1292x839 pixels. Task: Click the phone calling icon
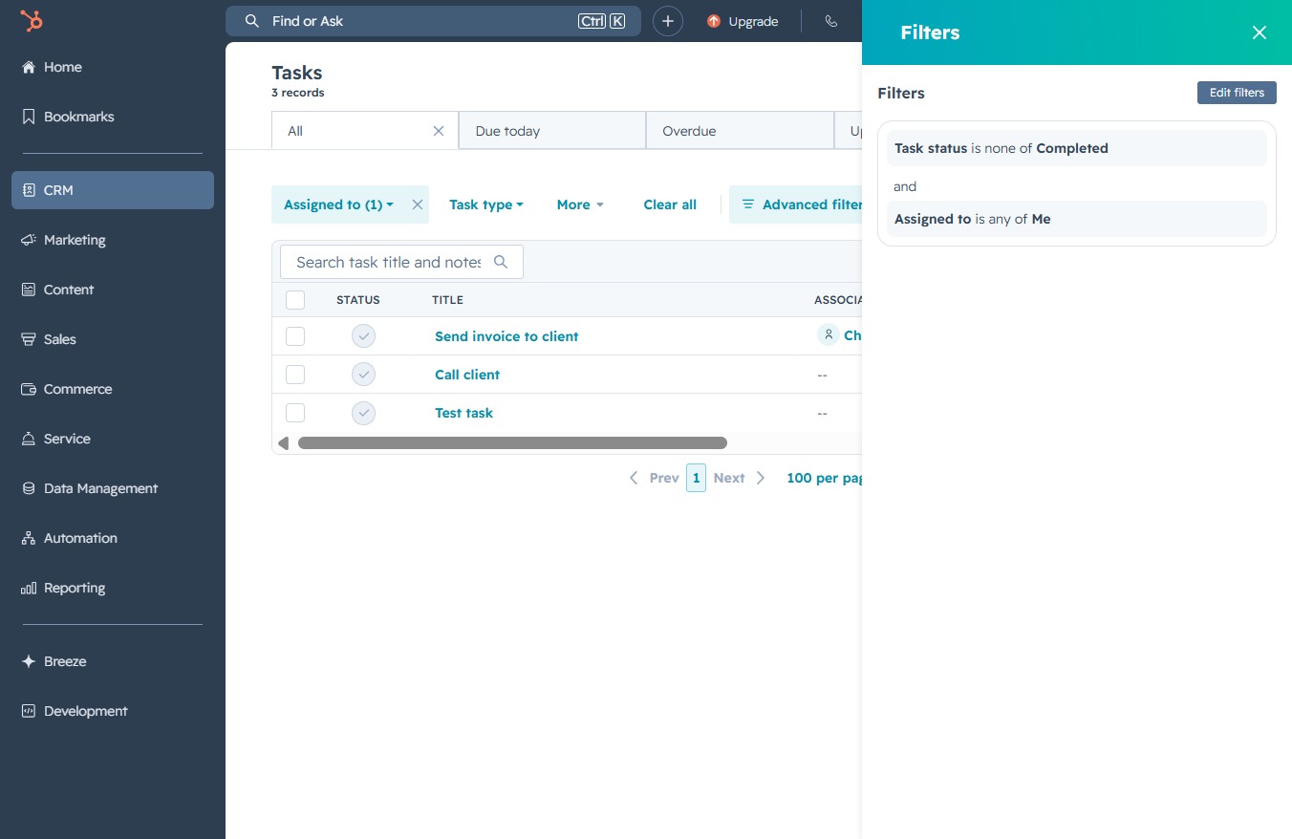(x=831, y=21)
